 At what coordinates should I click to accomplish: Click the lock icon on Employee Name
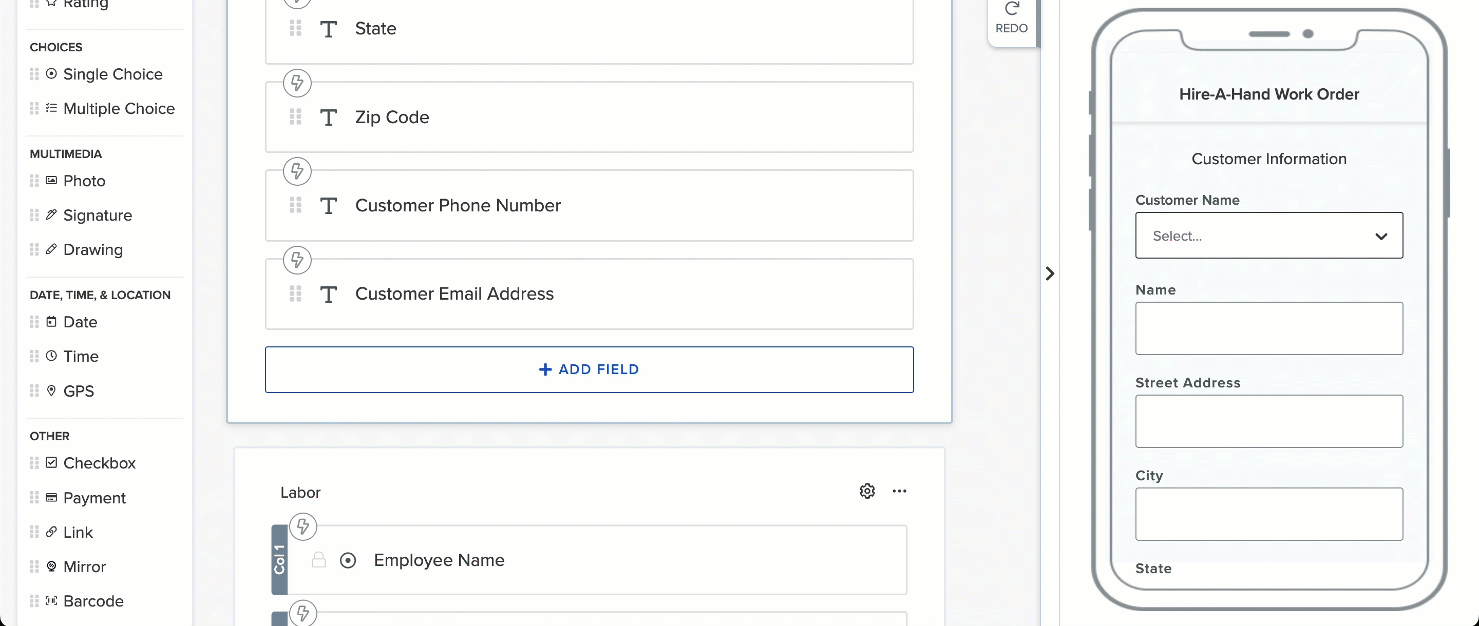[x=318, y=559]
